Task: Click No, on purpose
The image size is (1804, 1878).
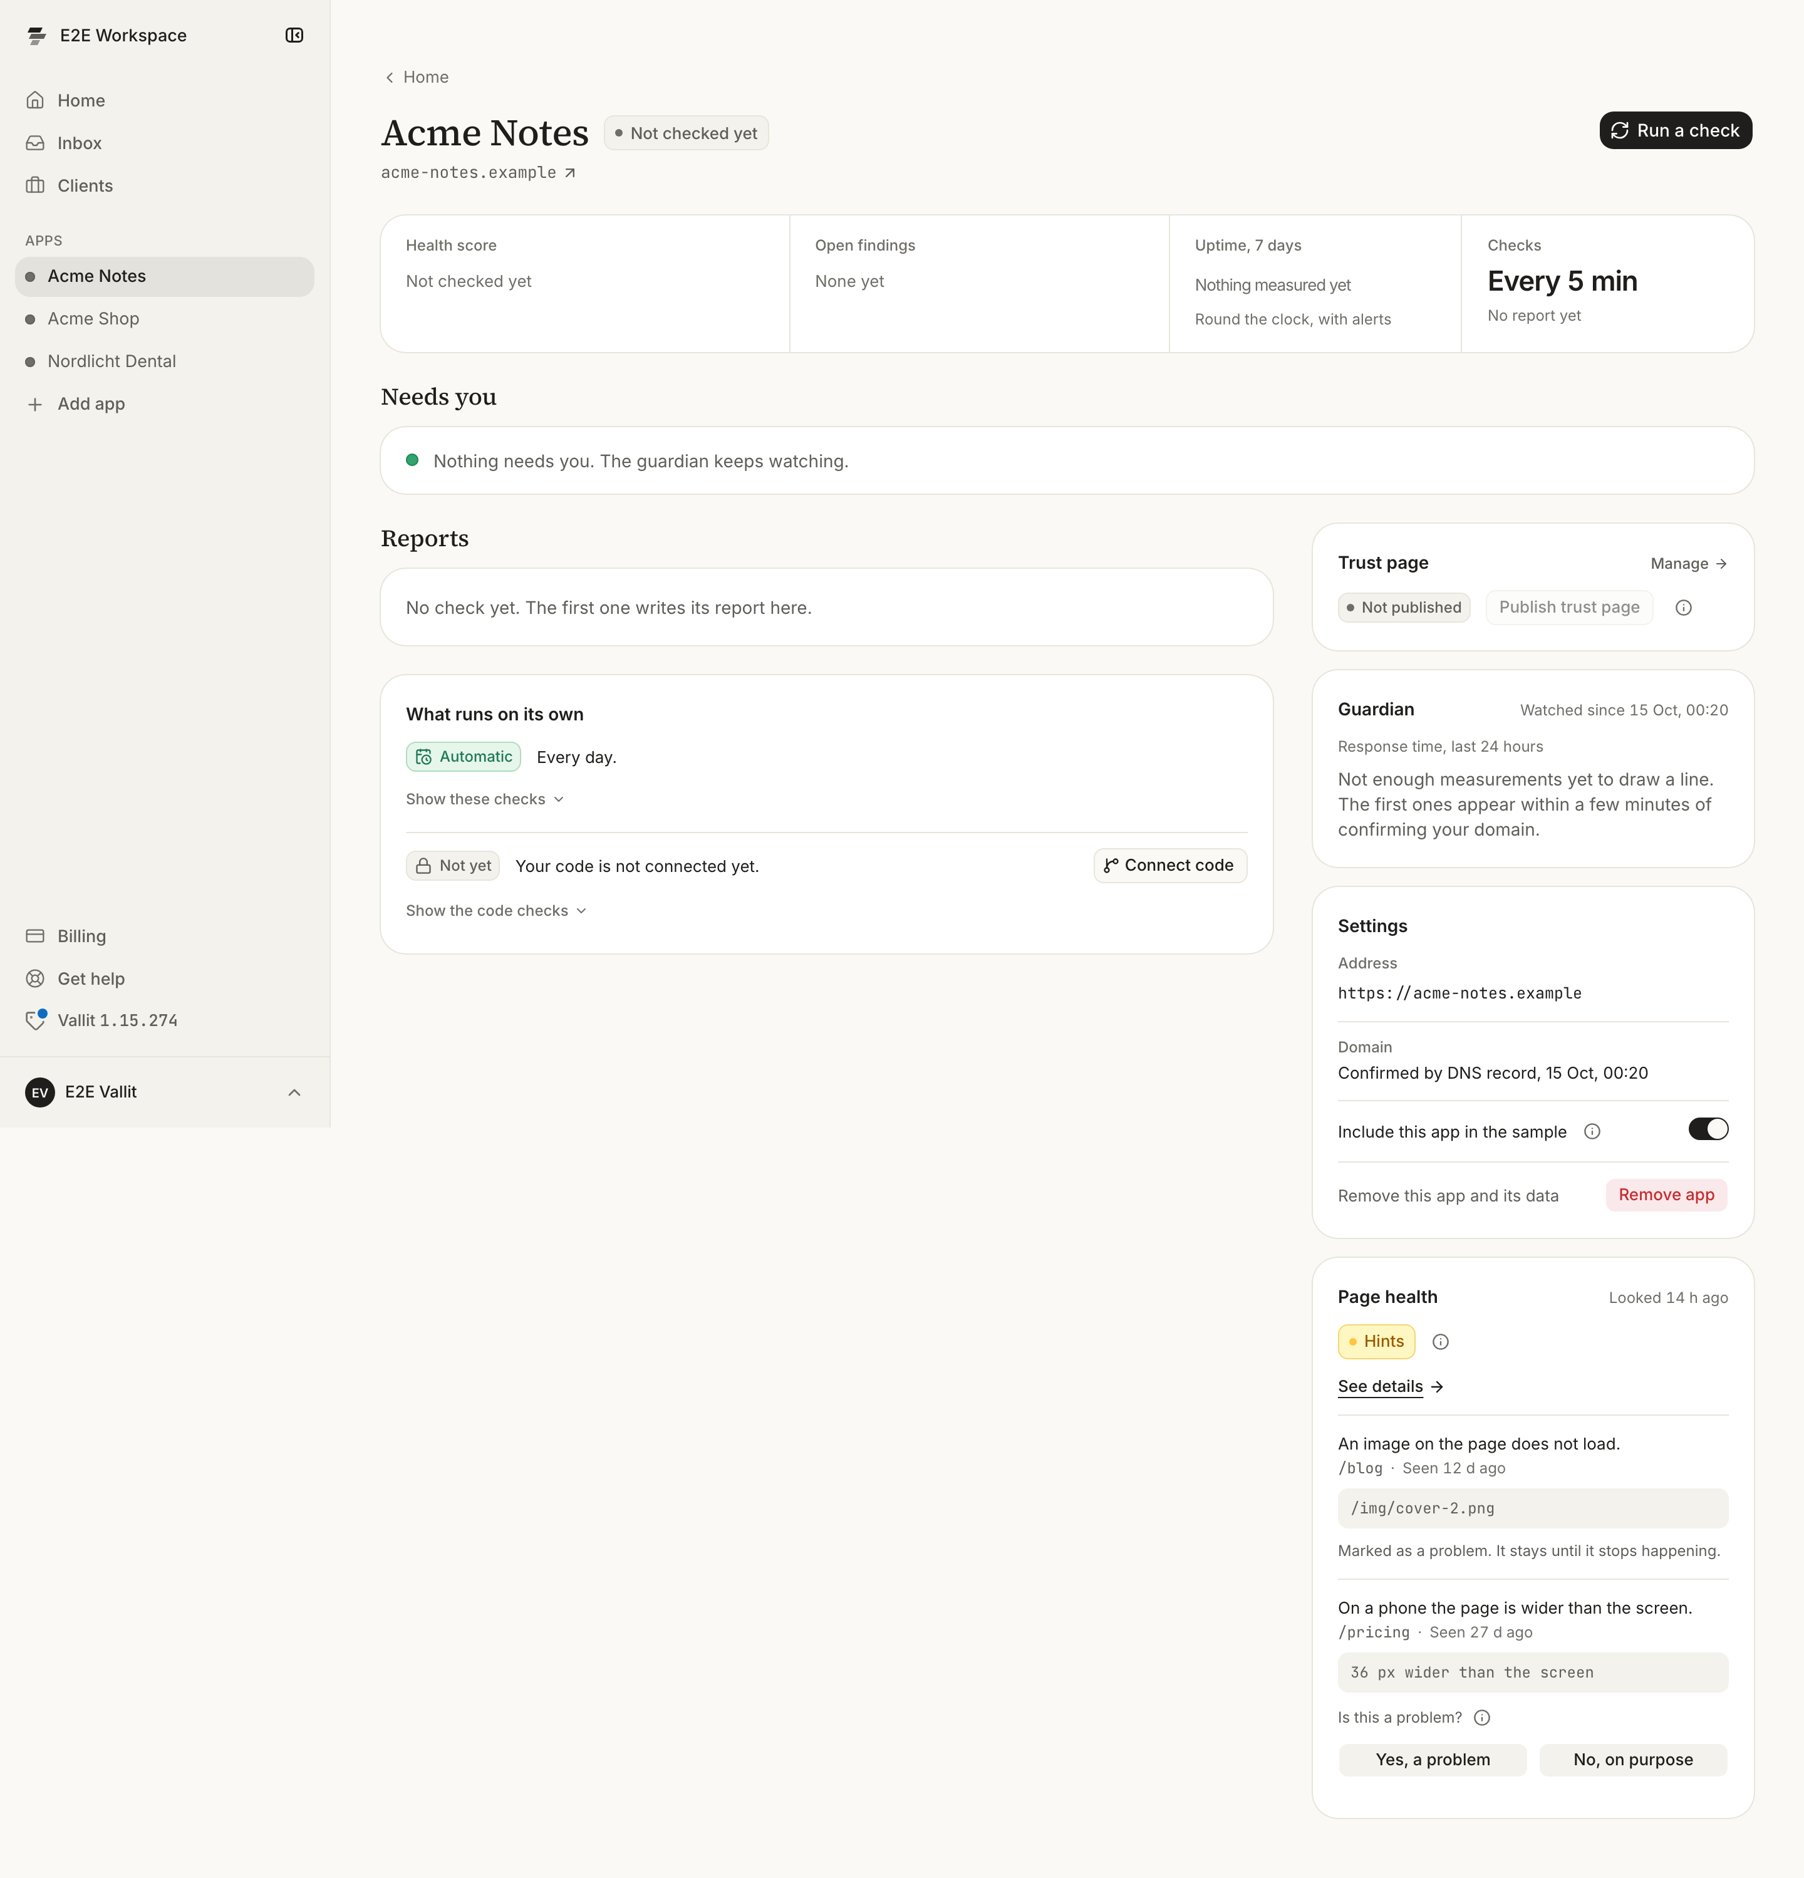Action: [1632, 1760]
